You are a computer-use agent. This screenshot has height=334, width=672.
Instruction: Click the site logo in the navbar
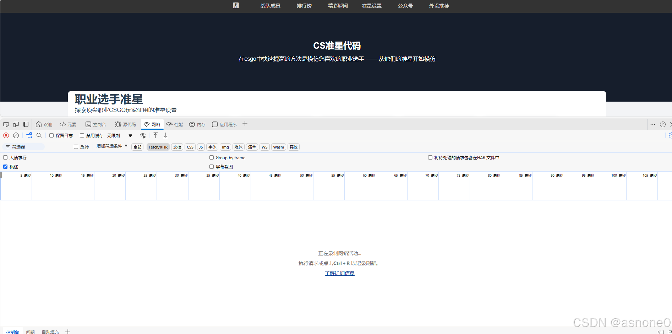click(236, 5)
